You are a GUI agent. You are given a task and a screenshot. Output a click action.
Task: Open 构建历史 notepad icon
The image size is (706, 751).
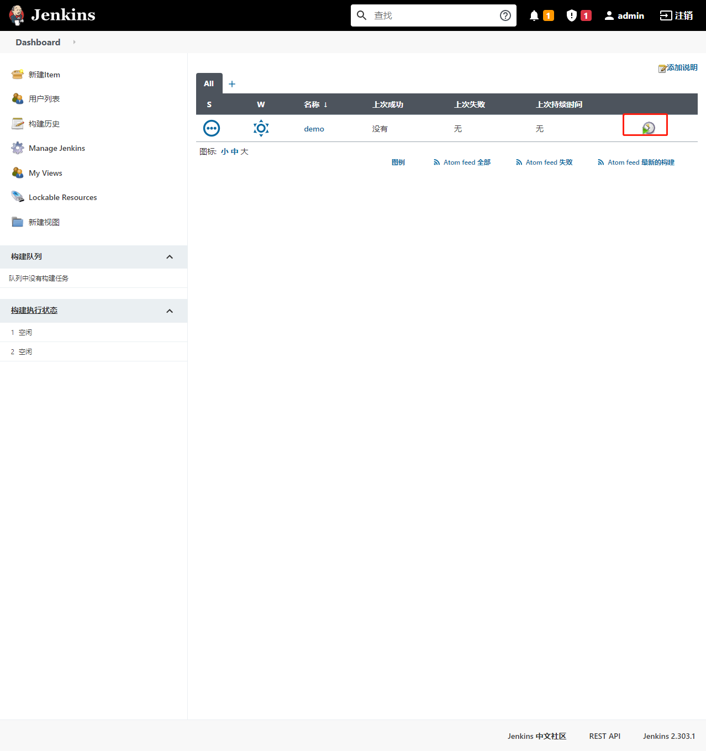[x=18, y=123]
